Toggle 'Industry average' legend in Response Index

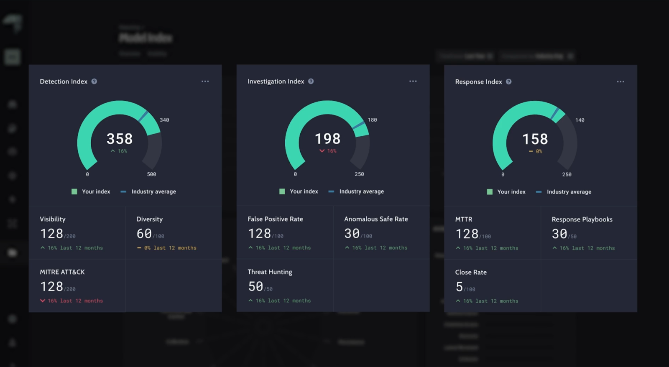564,192
